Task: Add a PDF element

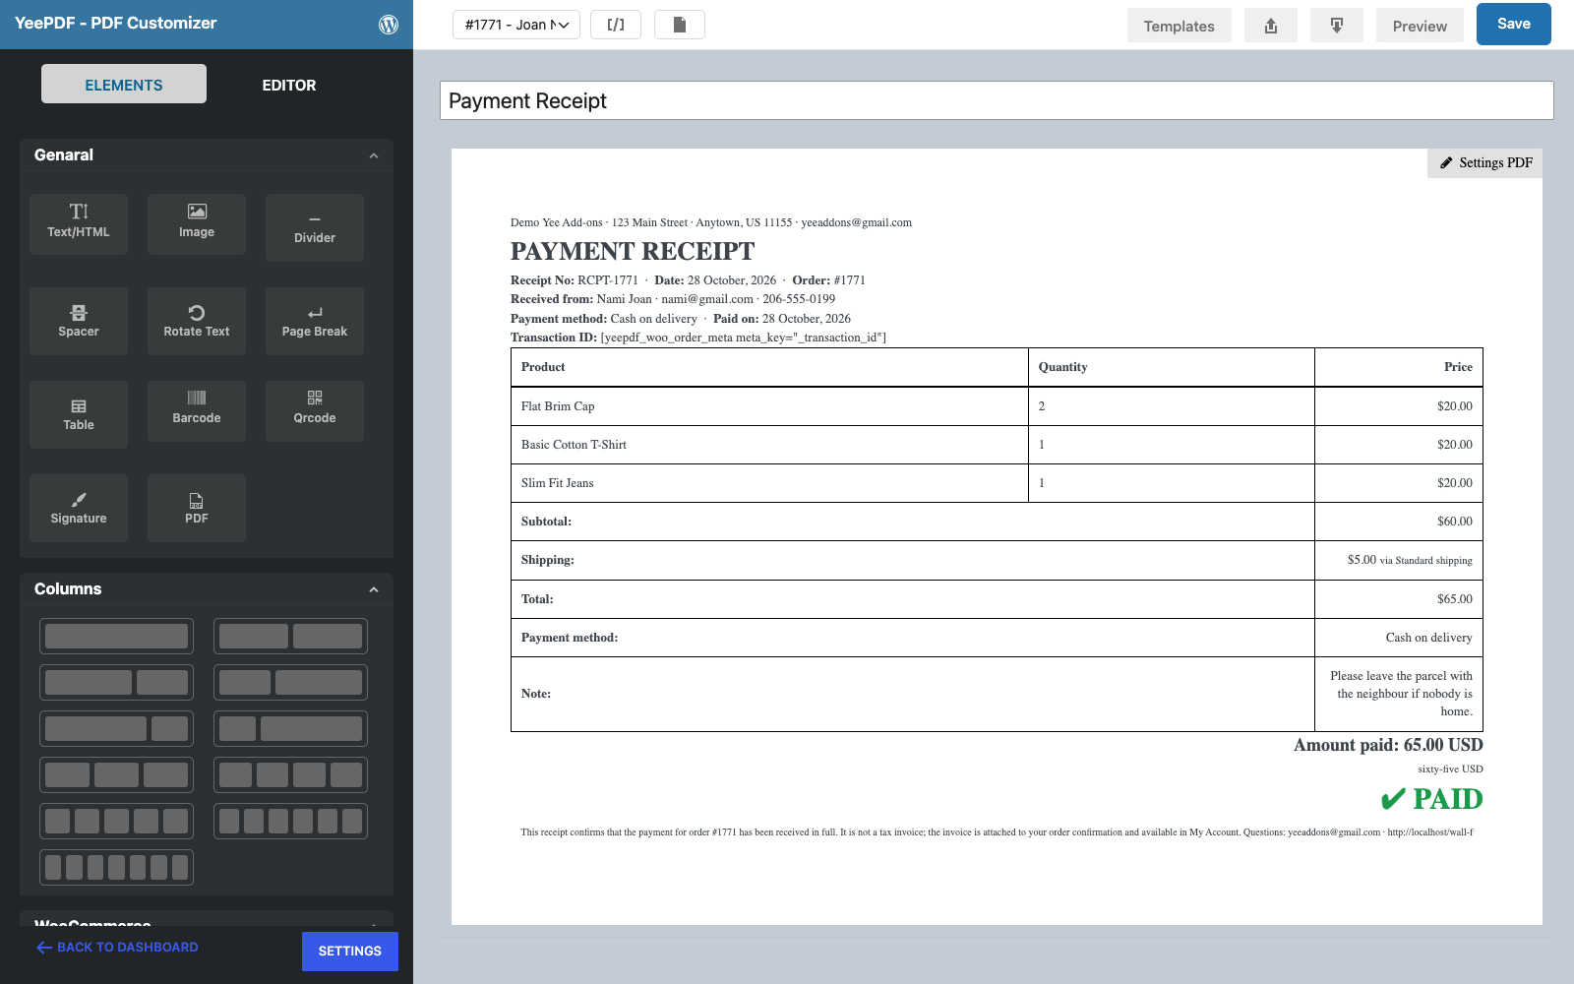Action: pyautogui.click(x=197, y=508)
